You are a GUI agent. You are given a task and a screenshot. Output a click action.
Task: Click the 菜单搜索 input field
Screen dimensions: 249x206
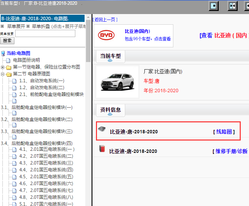(x=45, y=33)
